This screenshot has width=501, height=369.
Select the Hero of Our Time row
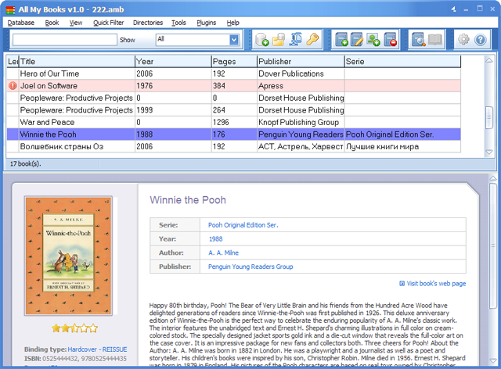(233, 73)
